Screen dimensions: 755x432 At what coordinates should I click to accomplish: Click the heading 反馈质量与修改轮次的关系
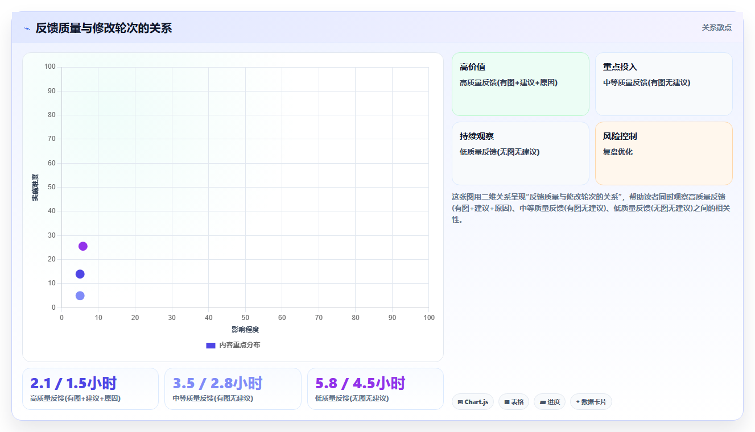(104, 28)
